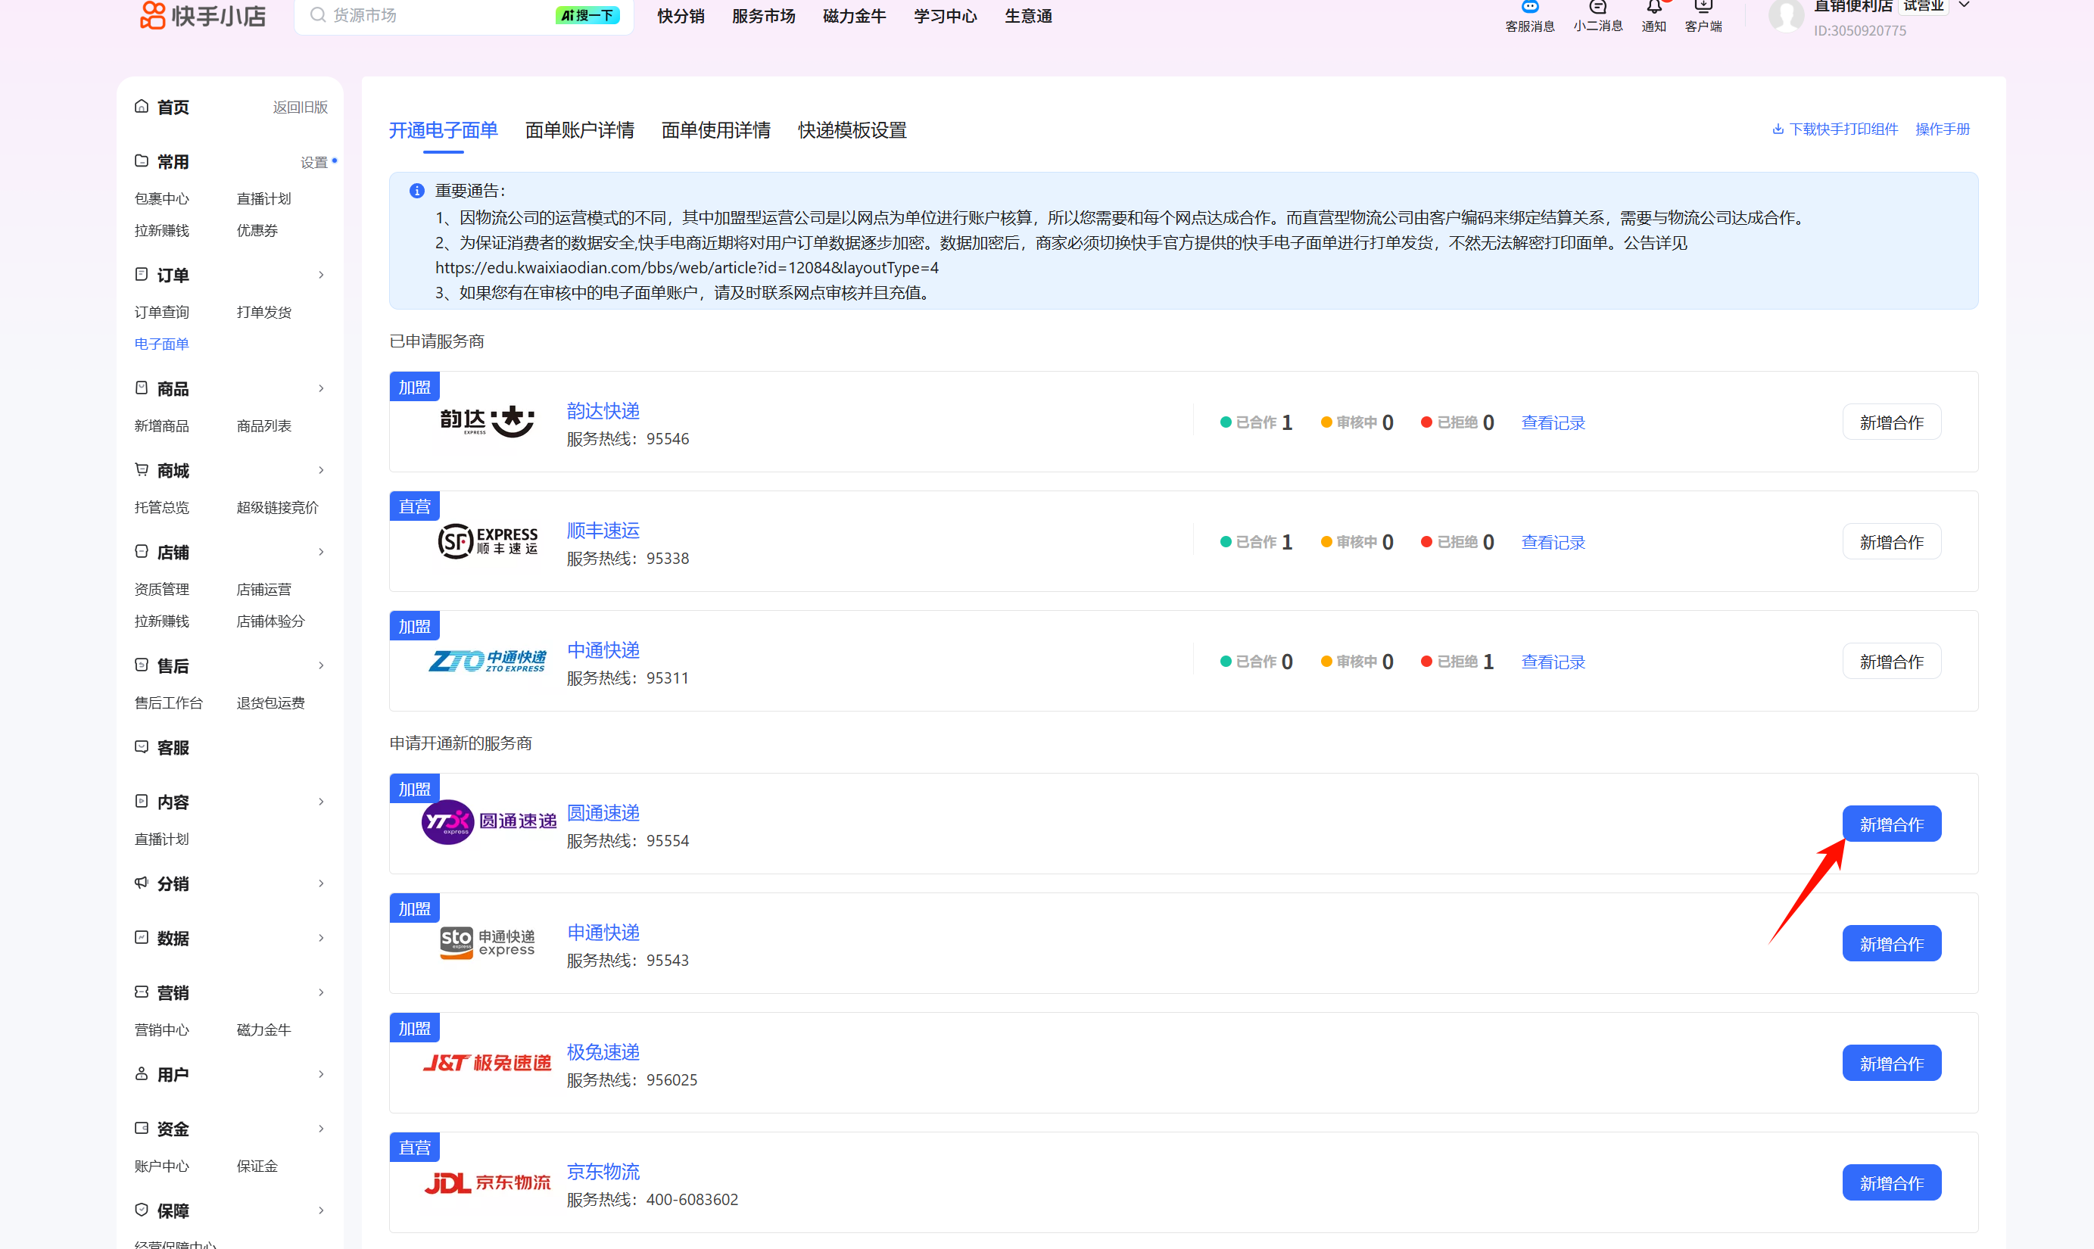
Task: Open 查看记录 link for 顺丰速运
Action: tap(1553, 542)
